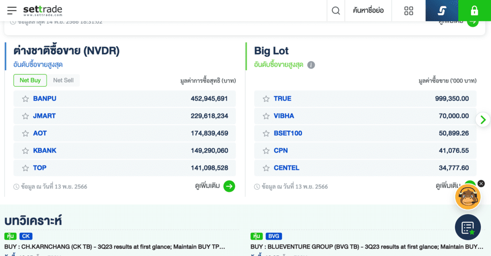Image resolution: width=491 pixels, height=256 pixels.
Task: Toggle star for TRUE stock
Action: tap(266, 99)
